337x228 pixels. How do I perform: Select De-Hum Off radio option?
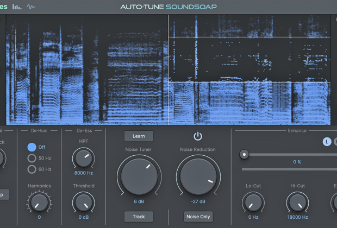point(32,147)
